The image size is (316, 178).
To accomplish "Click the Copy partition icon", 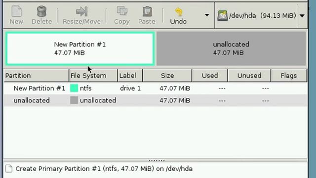I will click(122, 15).
